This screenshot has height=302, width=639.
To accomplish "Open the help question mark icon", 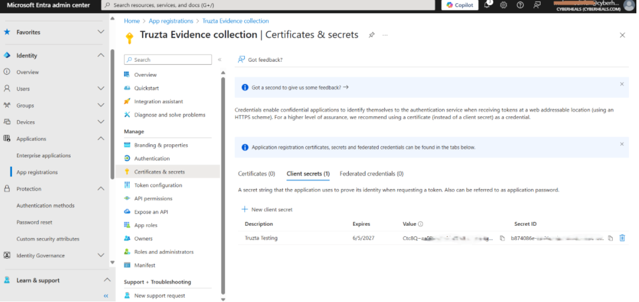I will click(x=520, y=5).
